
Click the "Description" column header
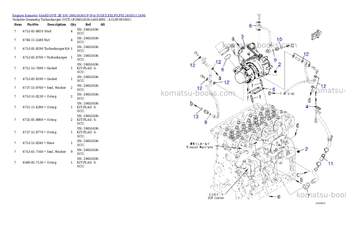click(x=57, y=24)
